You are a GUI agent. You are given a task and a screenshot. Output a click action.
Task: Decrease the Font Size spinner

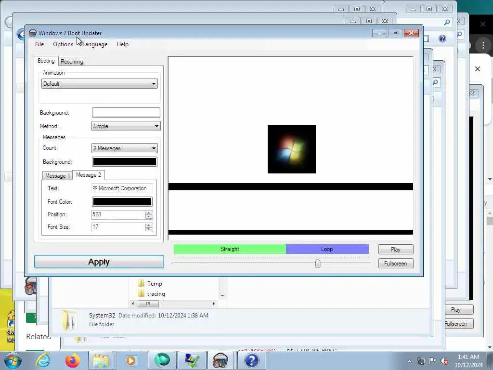[149, 229]
